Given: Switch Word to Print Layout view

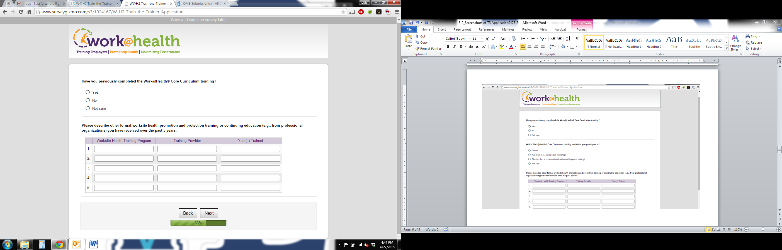Looking at the screenshot, I should click(708, 230).
